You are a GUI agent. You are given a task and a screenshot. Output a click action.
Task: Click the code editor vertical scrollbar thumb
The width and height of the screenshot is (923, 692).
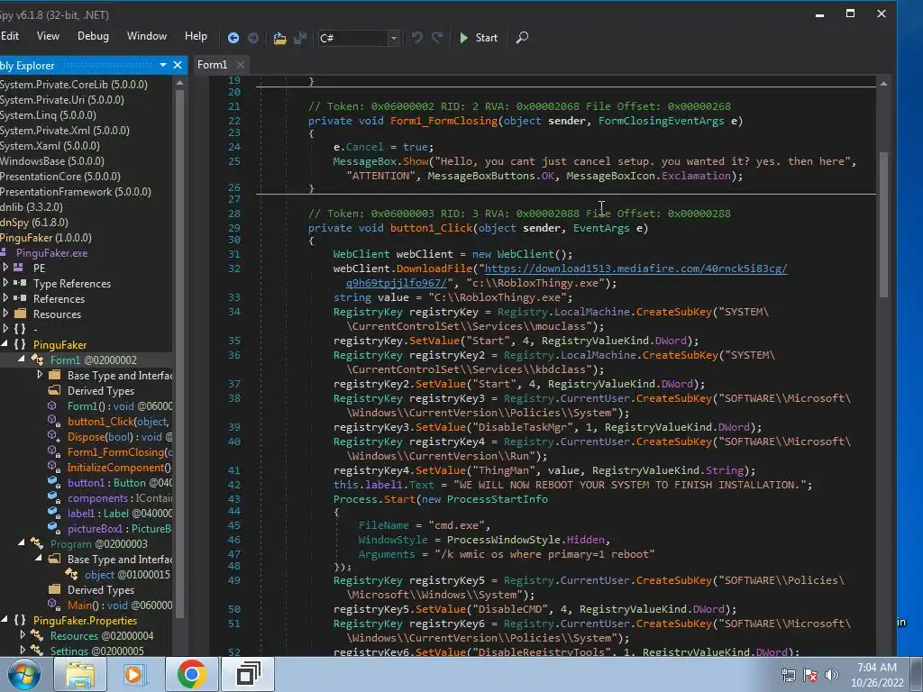(883, 224)
